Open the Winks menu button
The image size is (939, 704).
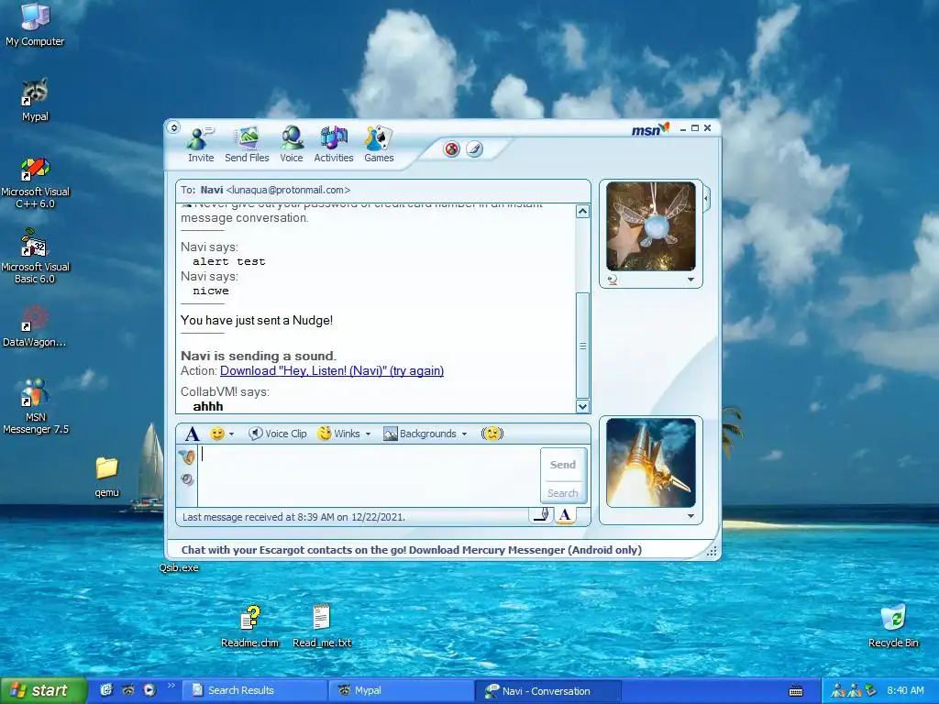tap(339, 434)
